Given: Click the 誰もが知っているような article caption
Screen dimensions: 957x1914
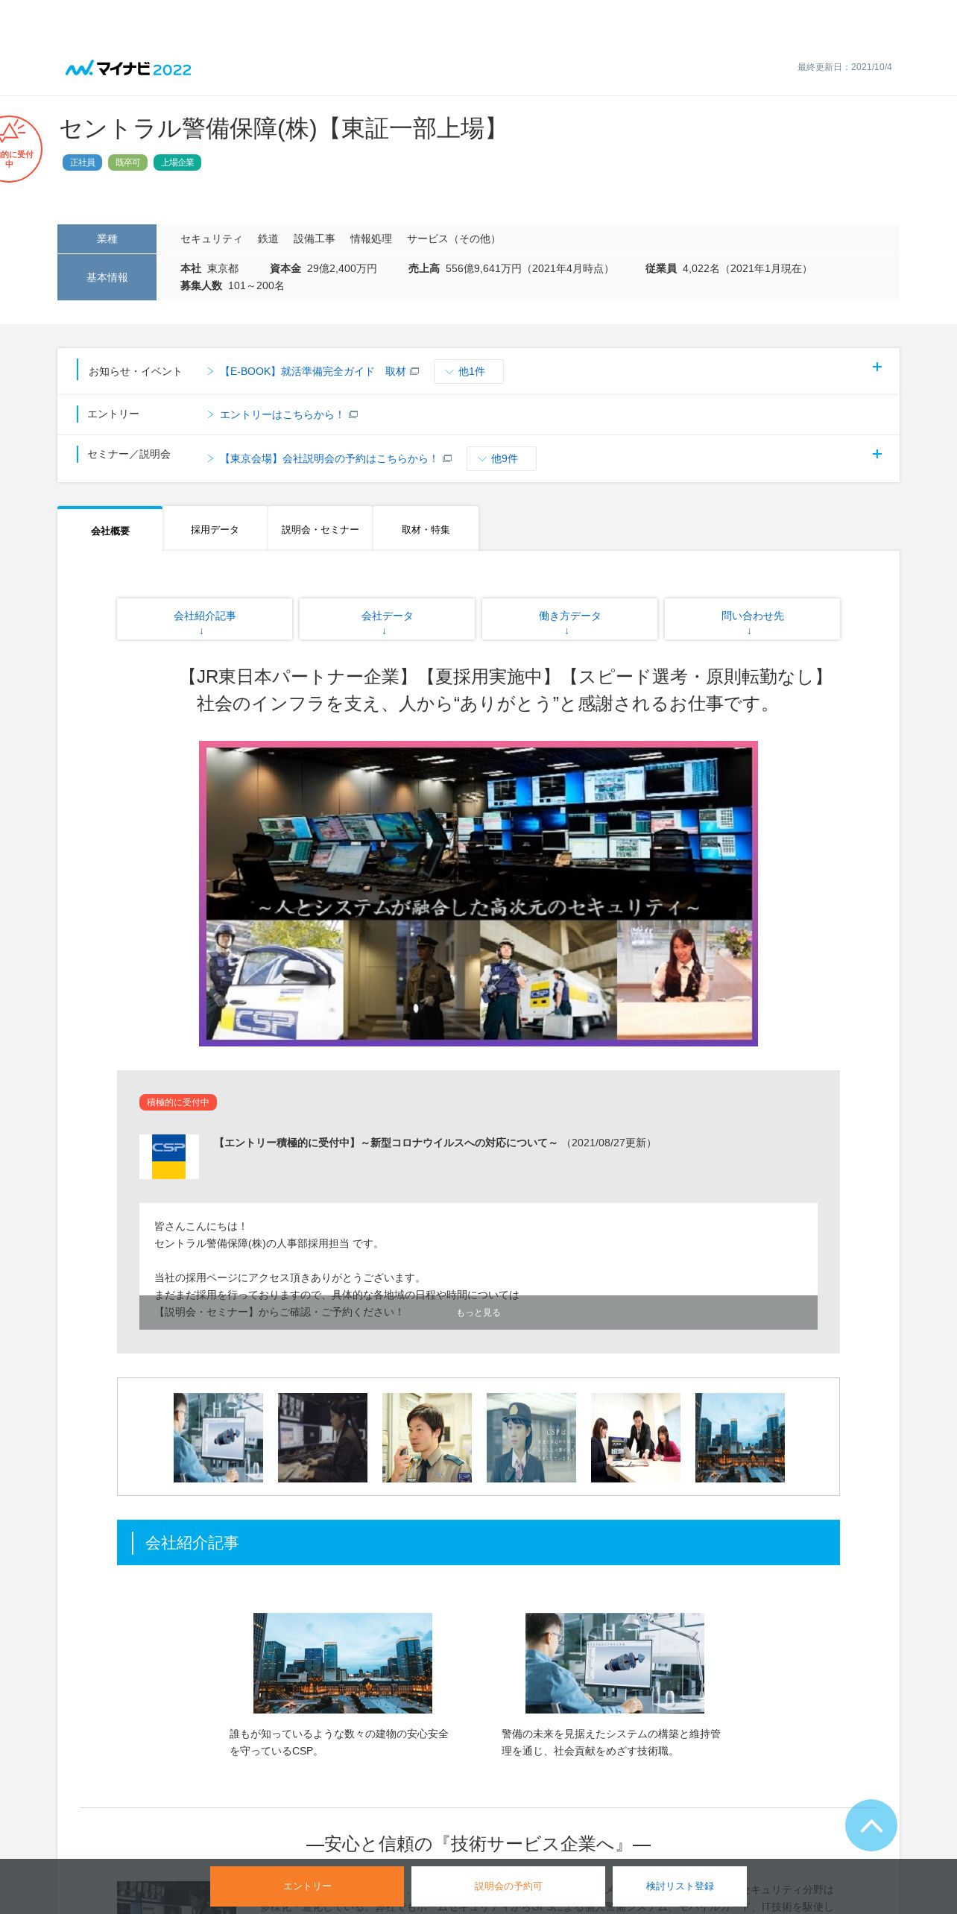Looking at the screenshot, I should point(339,1742).
